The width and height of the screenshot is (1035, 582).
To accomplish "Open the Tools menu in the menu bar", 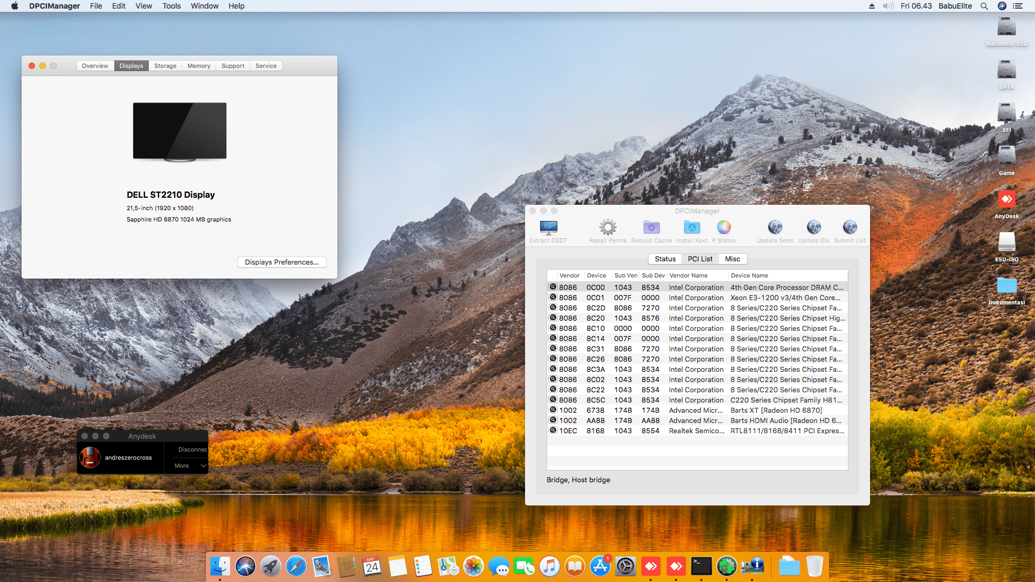I will tap(171, 6).
